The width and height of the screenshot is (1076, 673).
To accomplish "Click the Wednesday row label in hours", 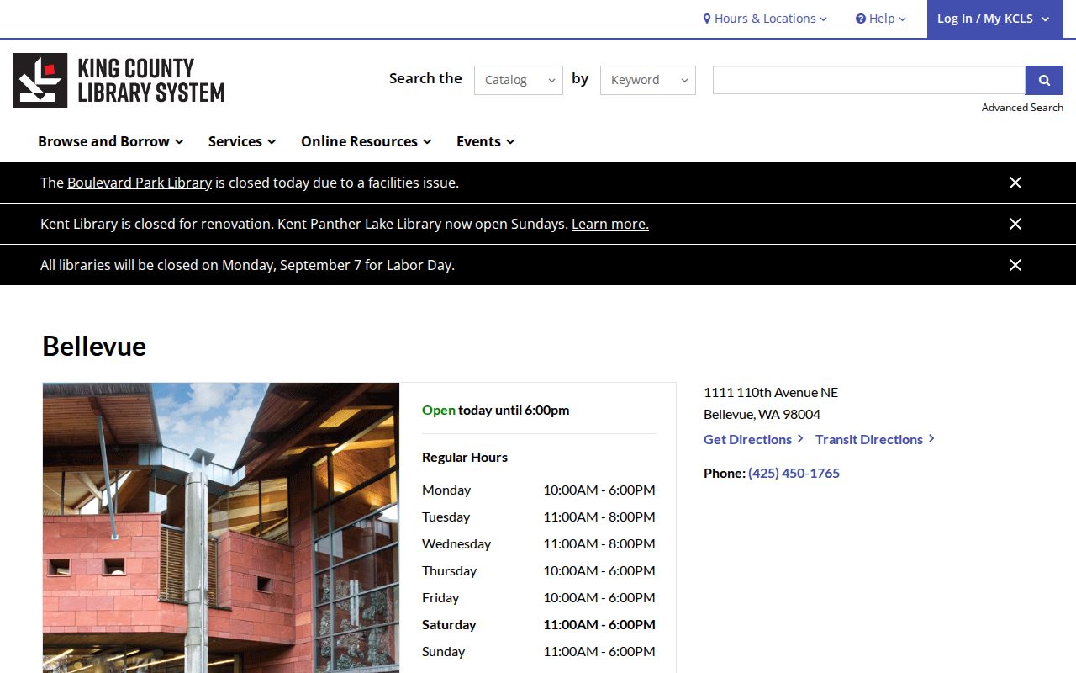I will (456, 543).
